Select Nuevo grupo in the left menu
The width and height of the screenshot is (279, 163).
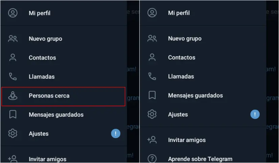[x=45, y=39]
